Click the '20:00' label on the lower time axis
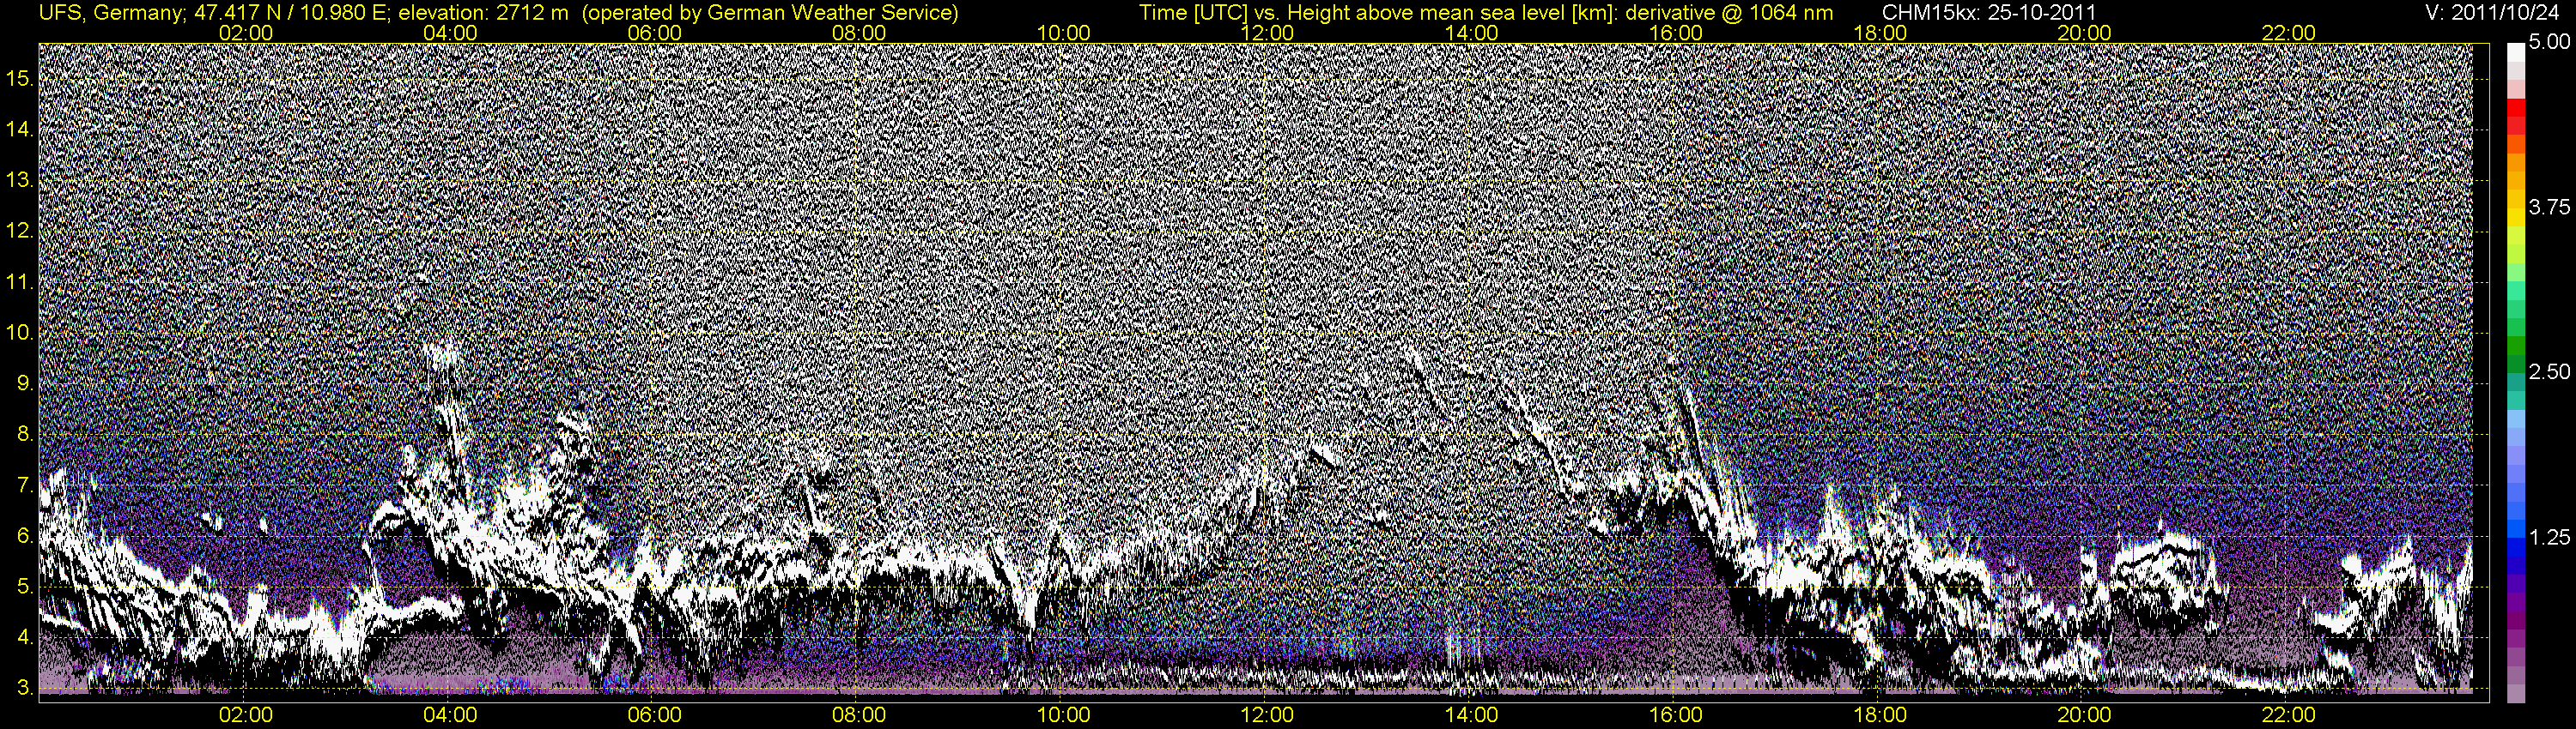 2084,715
